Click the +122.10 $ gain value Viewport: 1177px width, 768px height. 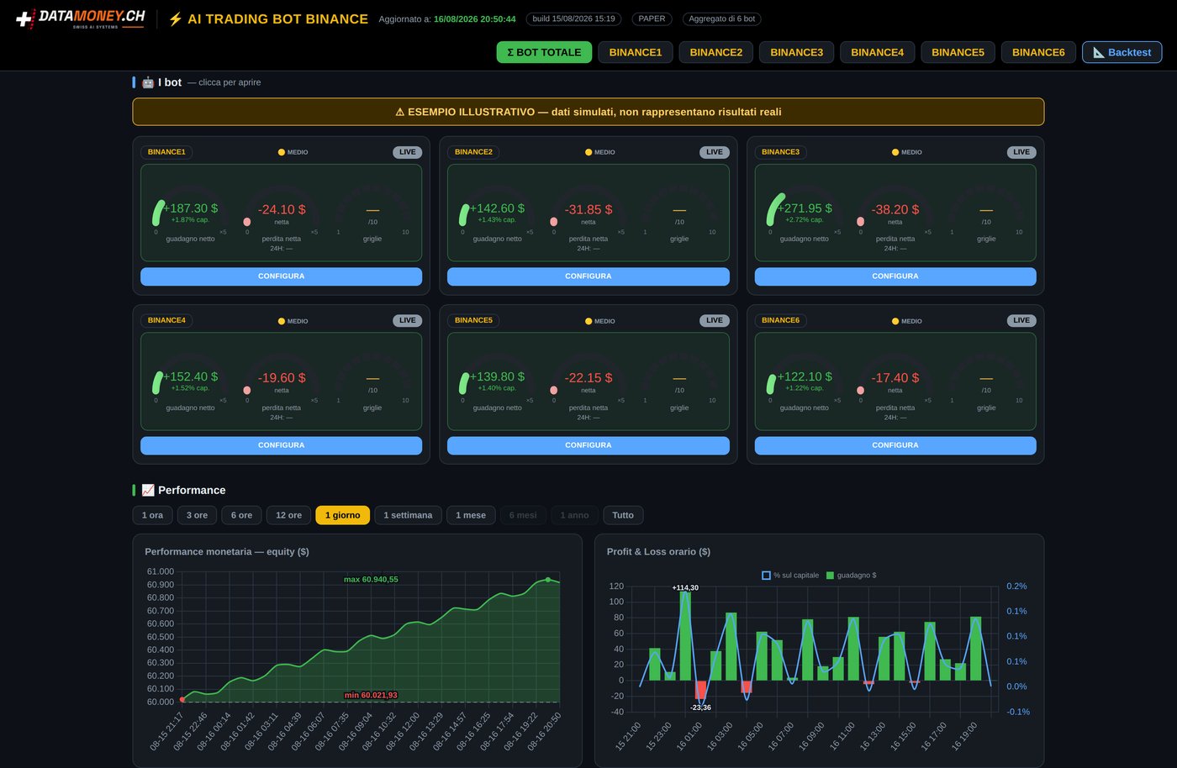(805, 376)
